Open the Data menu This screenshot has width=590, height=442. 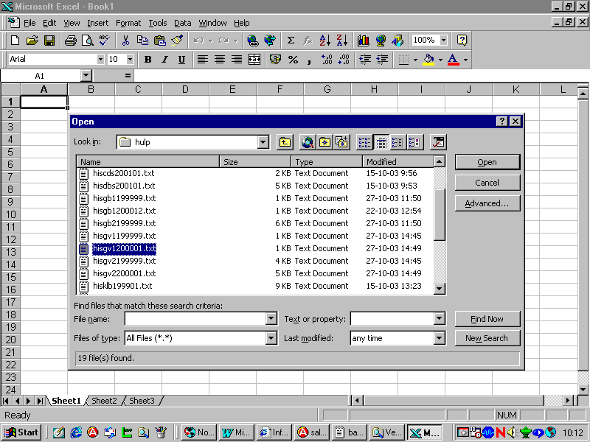click(x=183, y=23)
